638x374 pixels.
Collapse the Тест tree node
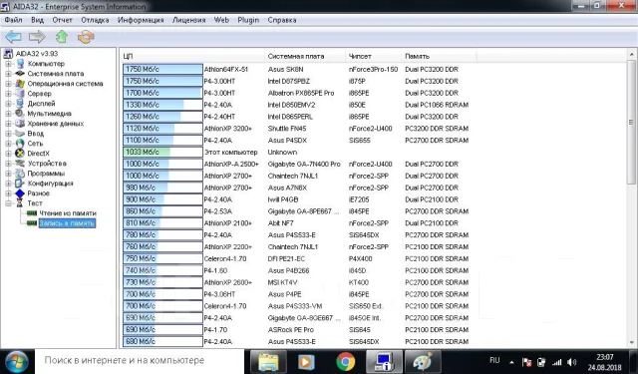coord(8,203)
